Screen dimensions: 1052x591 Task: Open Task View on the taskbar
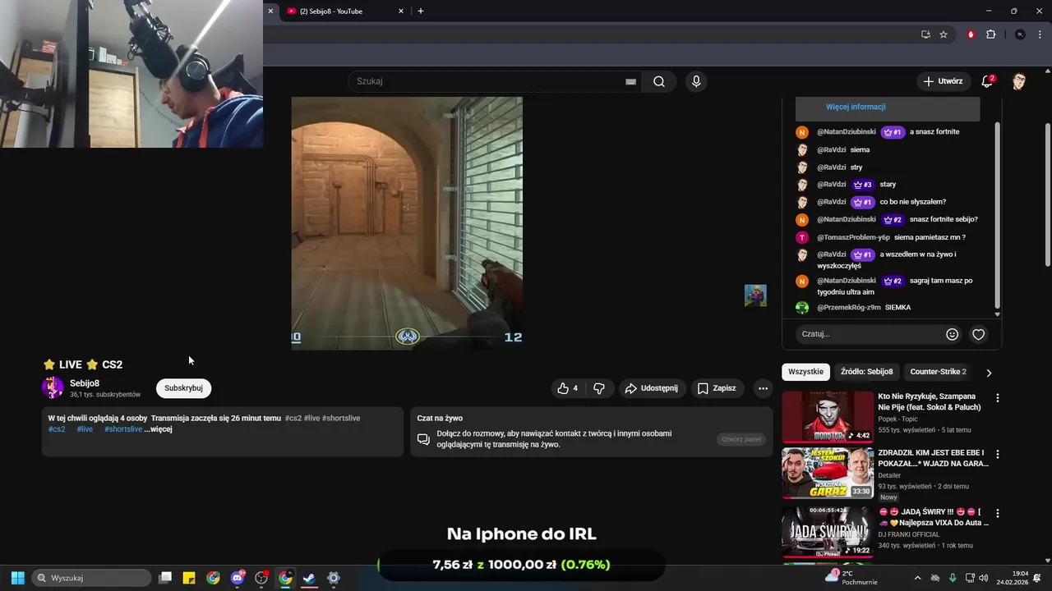[x=165, y=578]
